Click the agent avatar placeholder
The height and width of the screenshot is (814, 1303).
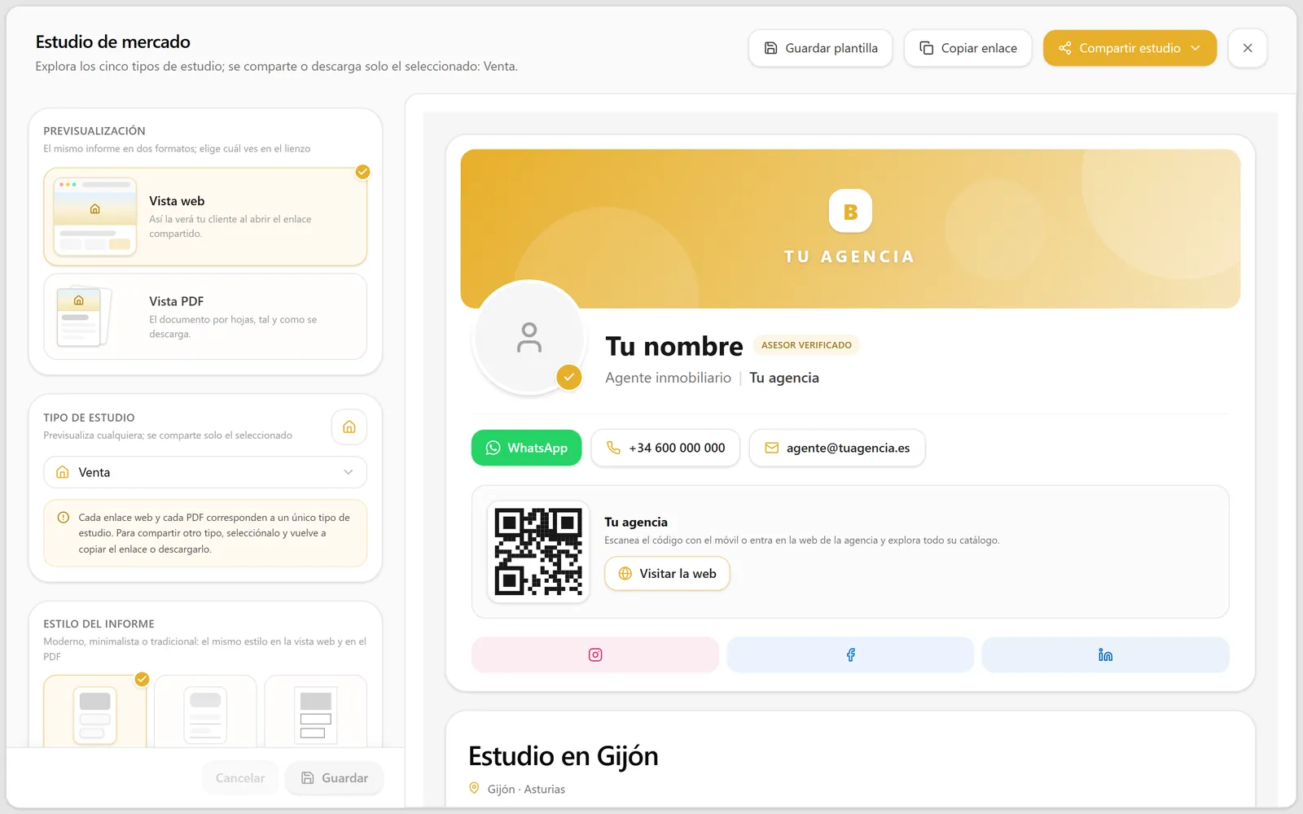[529, 337]
